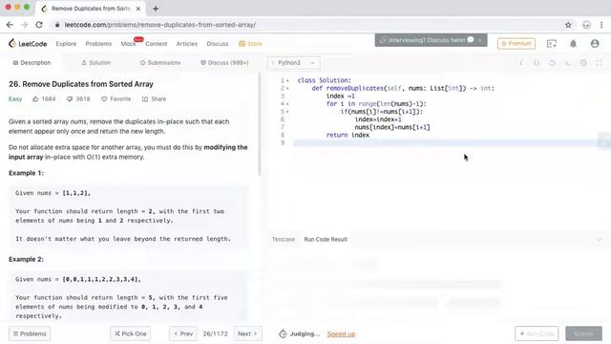Image resolution: width=611 pixels, height=344 pixels.
Task: Open editor info icon in code toolbar
Action: pyautogui.click(x=521, y=63)
